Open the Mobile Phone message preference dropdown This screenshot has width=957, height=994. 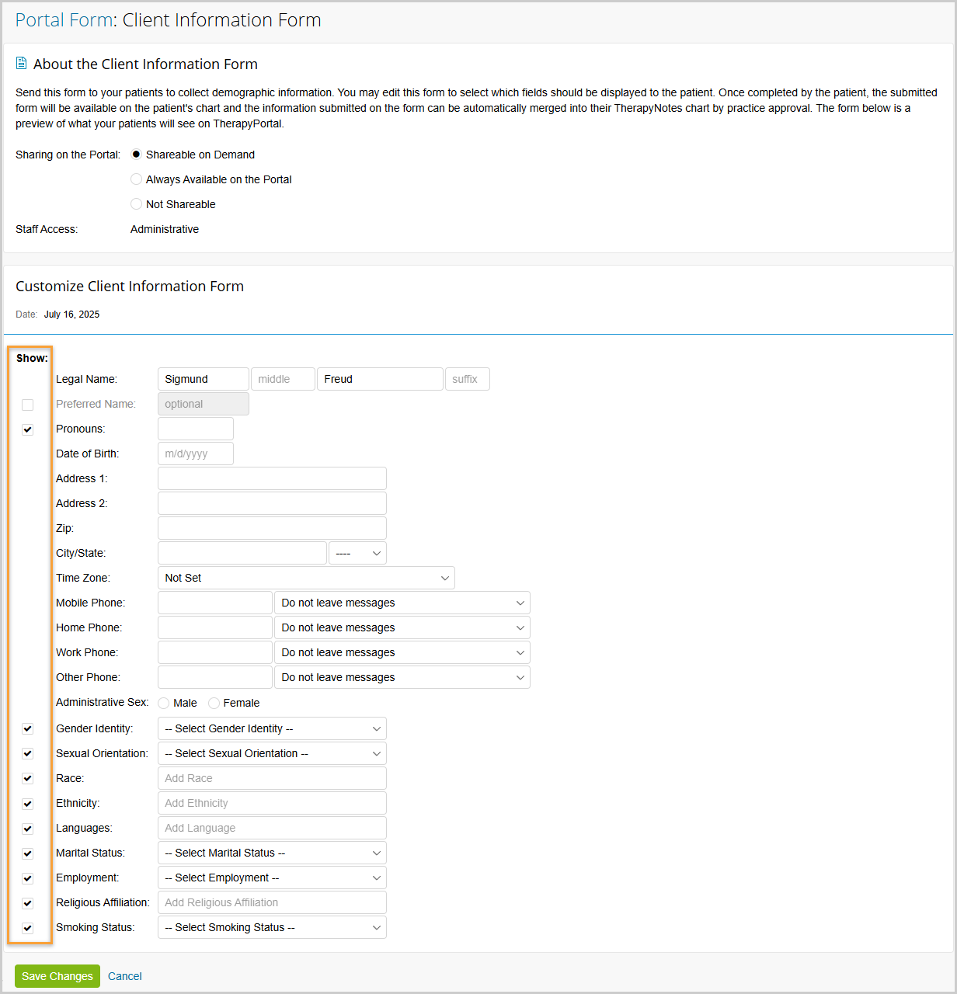pos(402,603)
